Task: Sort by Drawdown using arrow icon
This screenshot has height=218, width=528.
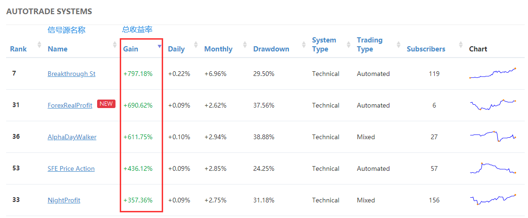Action: point(304,44)
